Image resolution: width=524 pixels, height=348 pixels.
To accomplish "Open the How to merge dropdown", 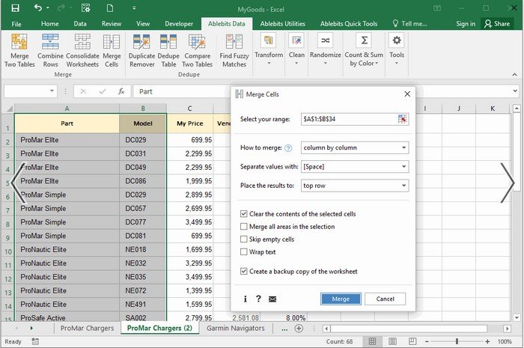I will tap(355, 147).
